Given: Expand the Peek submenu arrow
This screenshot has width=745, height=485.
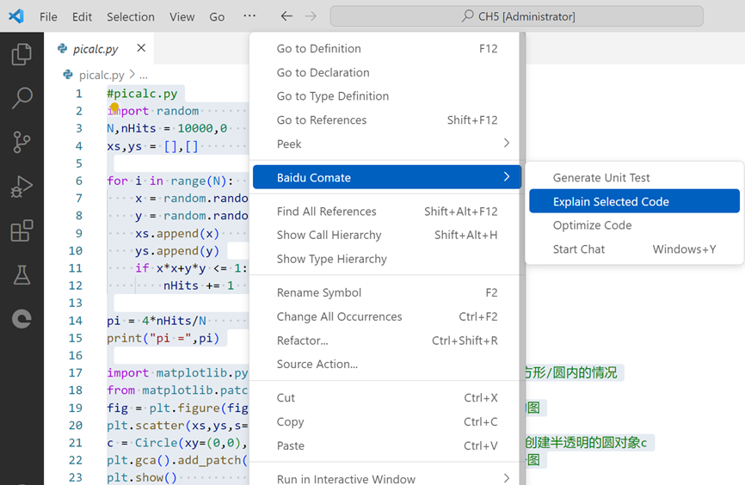Looking at the screenshot, I should click(507, 143).
